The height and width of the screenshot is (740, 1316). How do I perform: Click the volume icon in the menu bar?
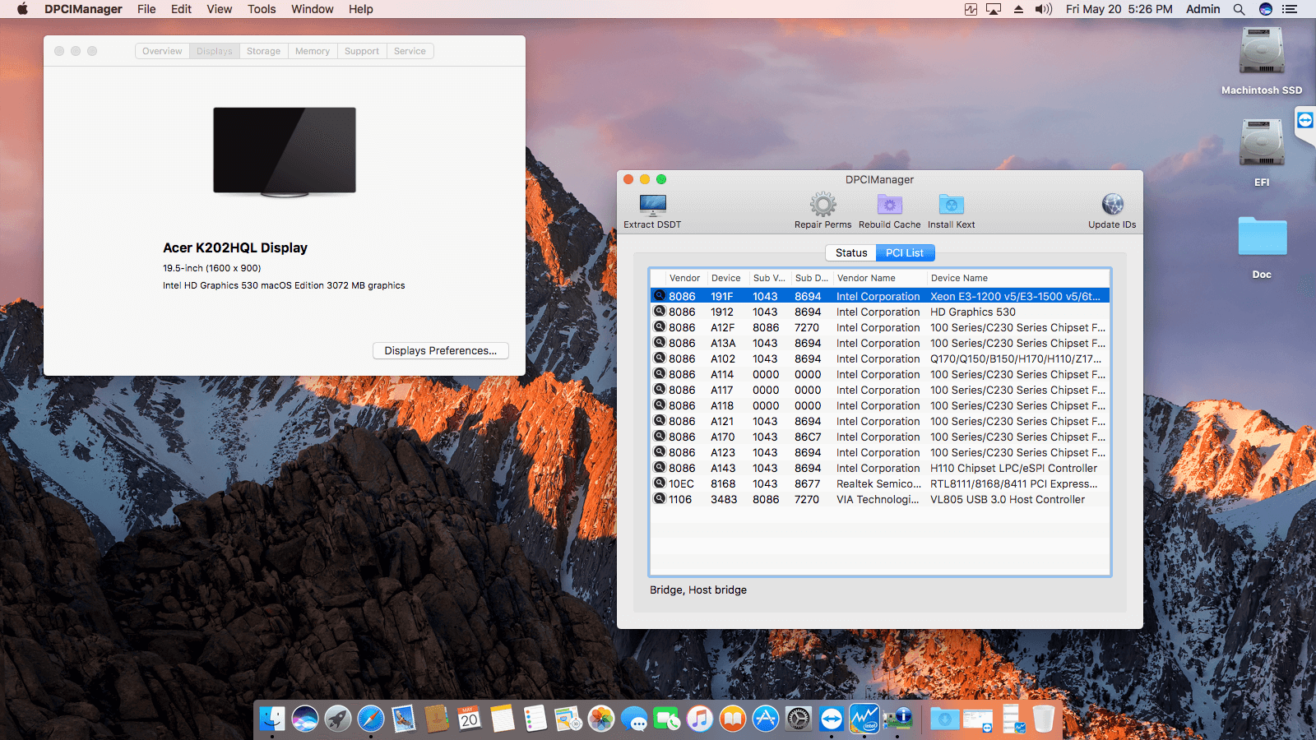pos(1043,9)
